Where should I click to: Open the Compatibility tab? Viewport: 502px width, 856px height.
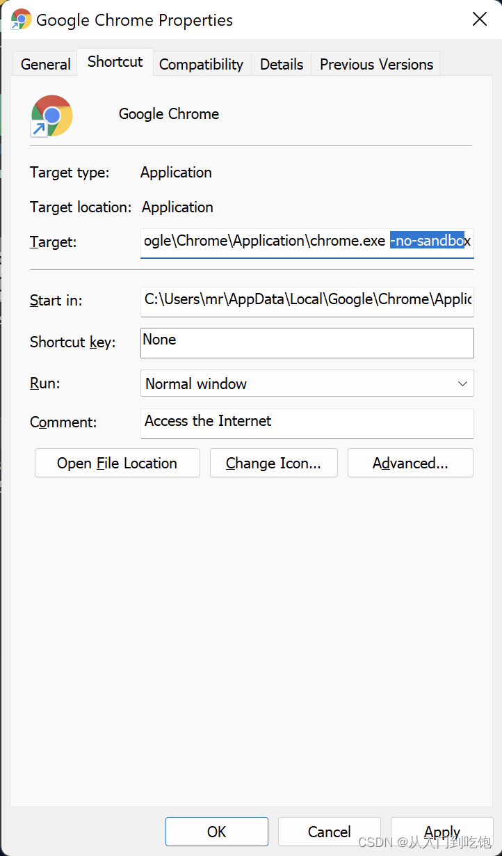click(201, 64)
